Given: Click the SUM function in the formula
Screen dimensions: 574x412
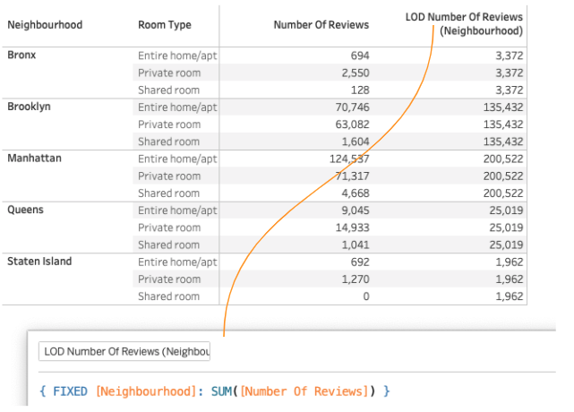Looking at the screenshot, I should tap(223, 391).
